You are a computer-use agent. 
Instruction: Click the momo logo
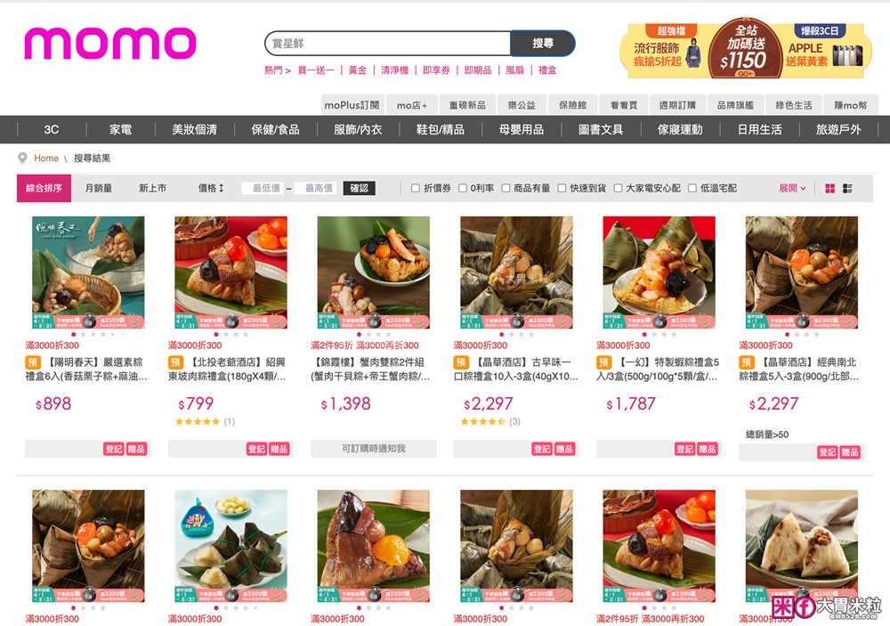(110, 44)
